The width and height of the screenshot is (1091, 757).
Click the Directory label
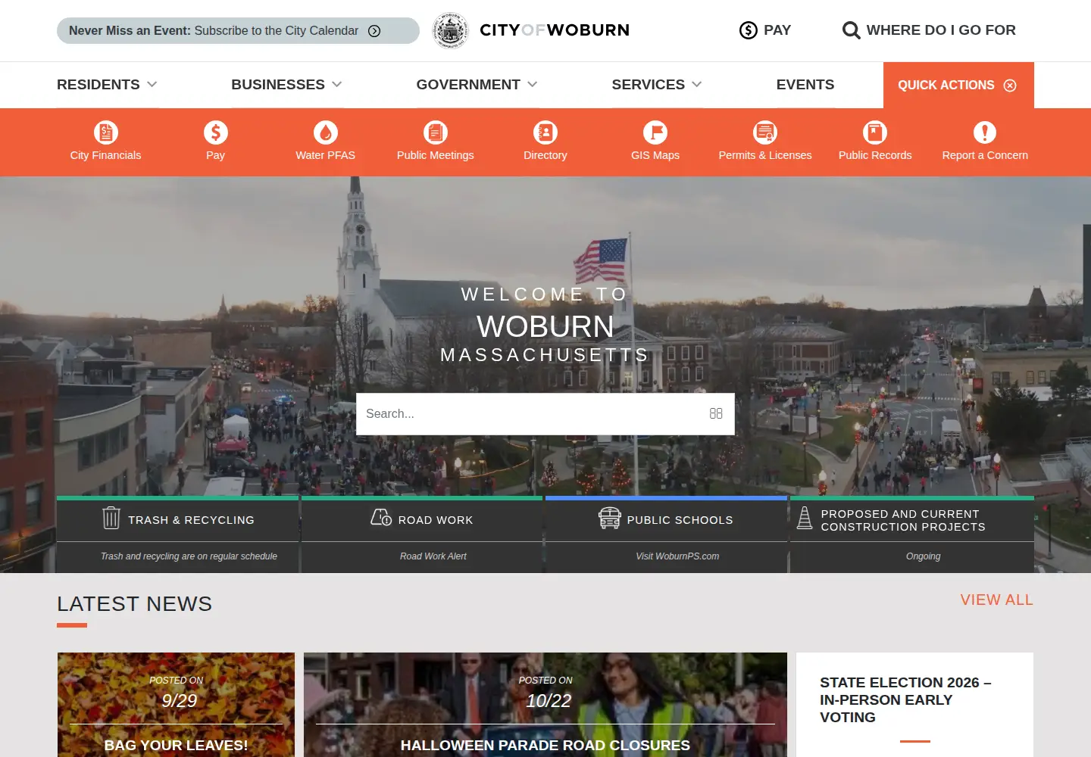click(545, 155)
